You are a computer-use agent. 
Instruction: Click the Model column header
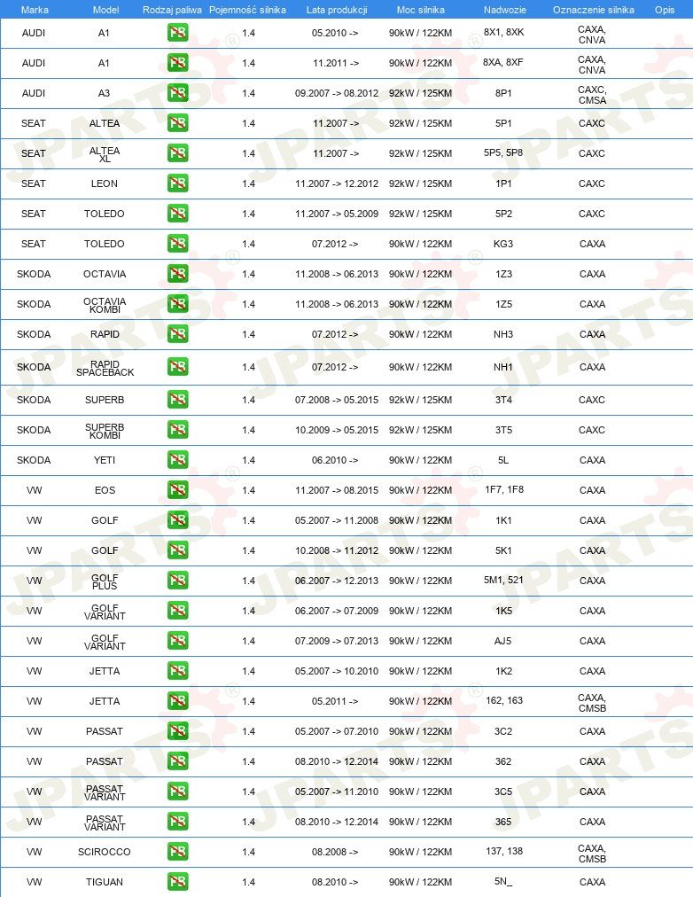click(x=105, y=10)
